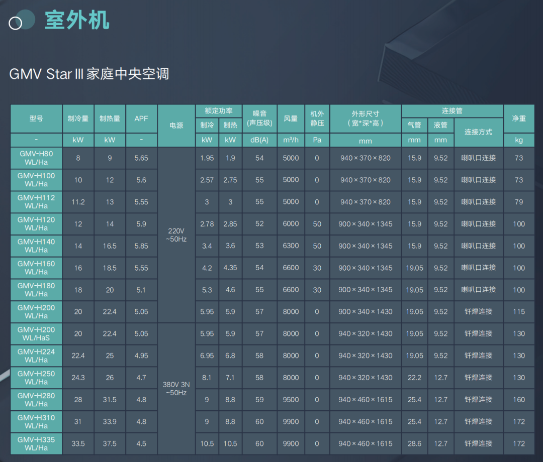Select model GMV-H112 WL/Ha

click(x=36, y=202)
